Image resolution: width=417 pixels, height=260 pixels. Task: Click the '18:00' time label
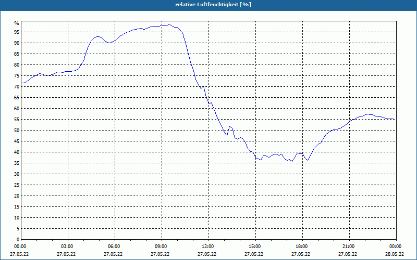[303, 246]
